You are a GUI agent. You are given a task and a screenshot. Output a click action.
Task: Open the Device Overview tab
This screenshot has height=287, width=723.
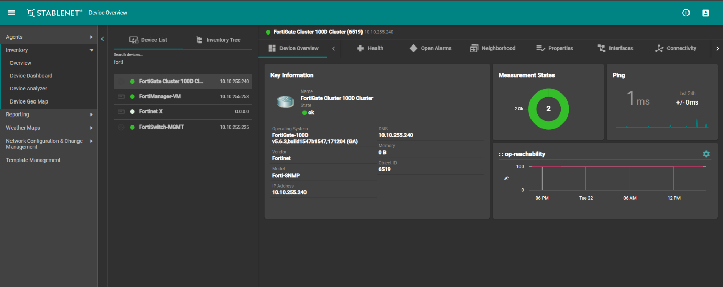pos(293,48)
